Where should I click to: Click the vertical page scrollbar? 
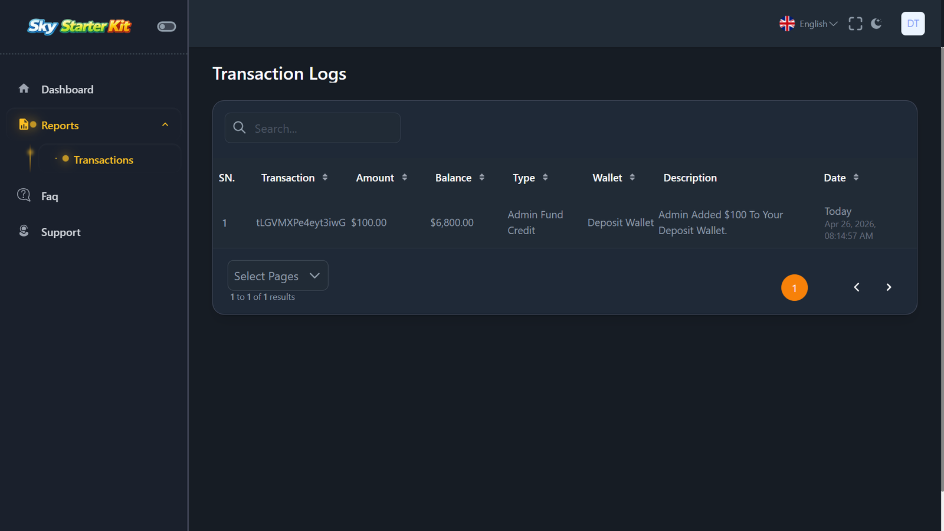[942, 269]
